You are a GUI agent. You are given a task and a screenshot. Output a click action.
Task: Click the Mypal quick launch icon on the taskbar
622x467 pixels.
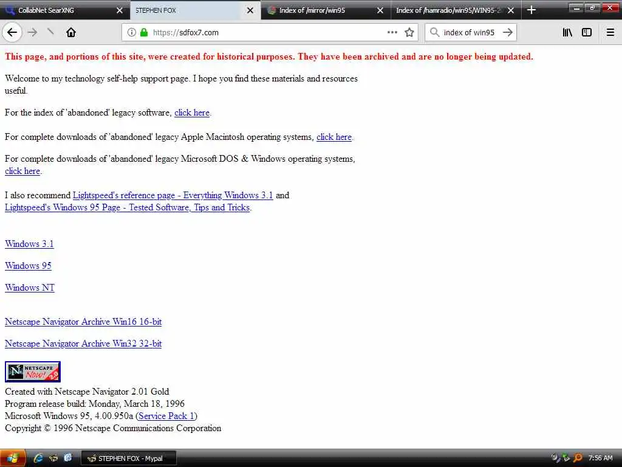point(53,458)
